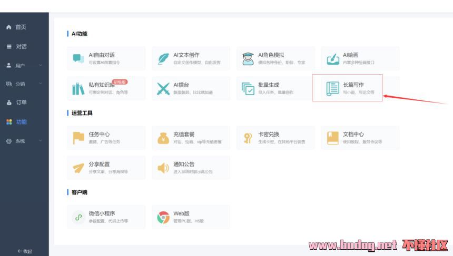
Task: Open the AI文本创作 feather icon
Action: [x=163, y=58]
